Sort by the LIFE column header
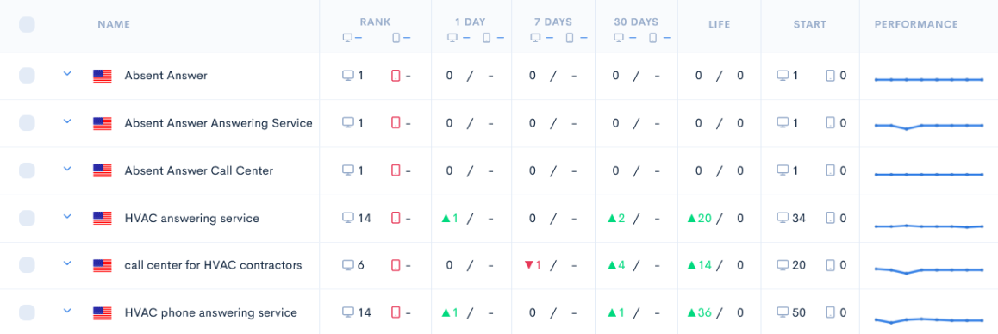This screenshot has height=334, width=998. tap(720, 24)
